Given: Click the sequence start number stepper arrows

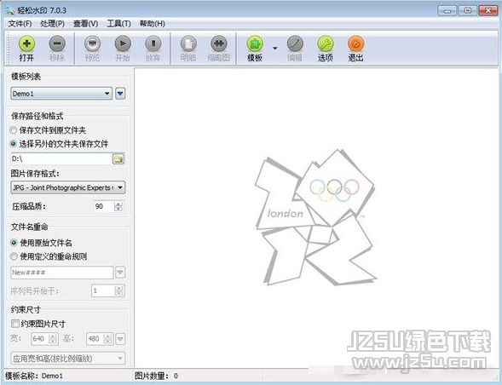Looking at the screenshot, I should pyautogui.click(x=118, y=290).
